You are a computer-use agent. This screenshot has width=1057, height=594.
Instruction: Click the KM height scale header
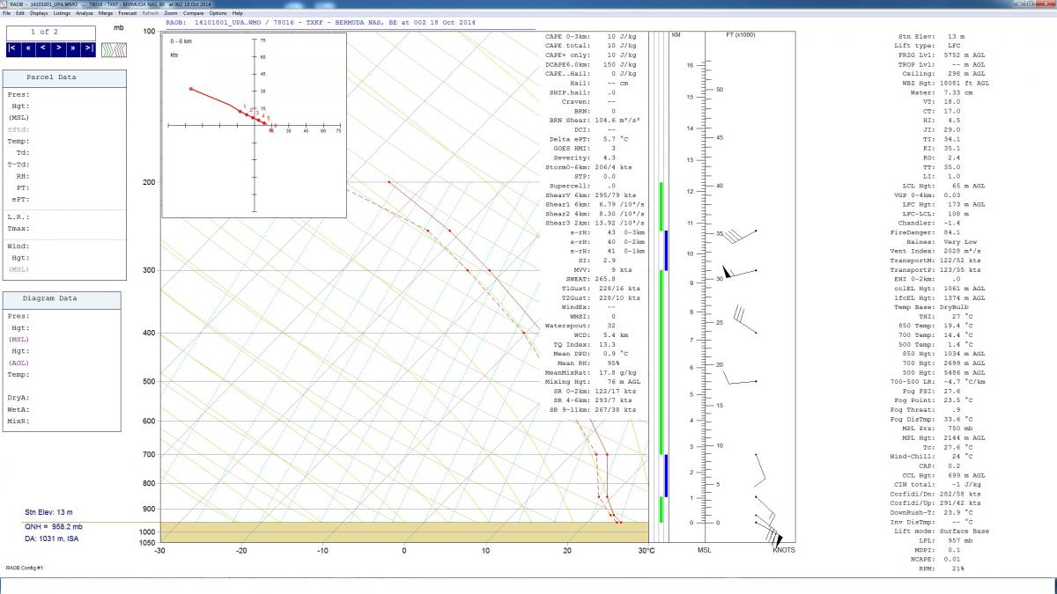pyautogui.click(x=676, y=35)
